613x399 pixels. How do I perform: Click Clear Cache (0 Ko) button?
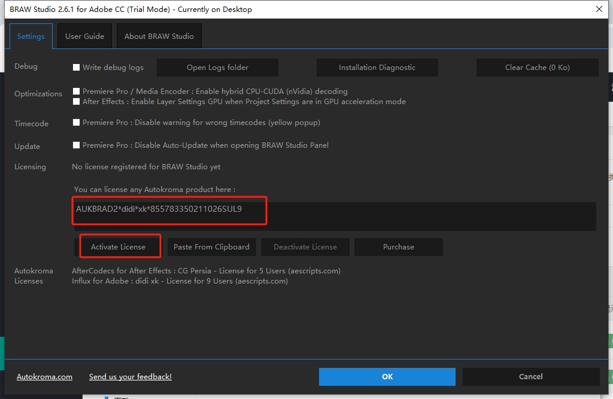coord(537,68)
